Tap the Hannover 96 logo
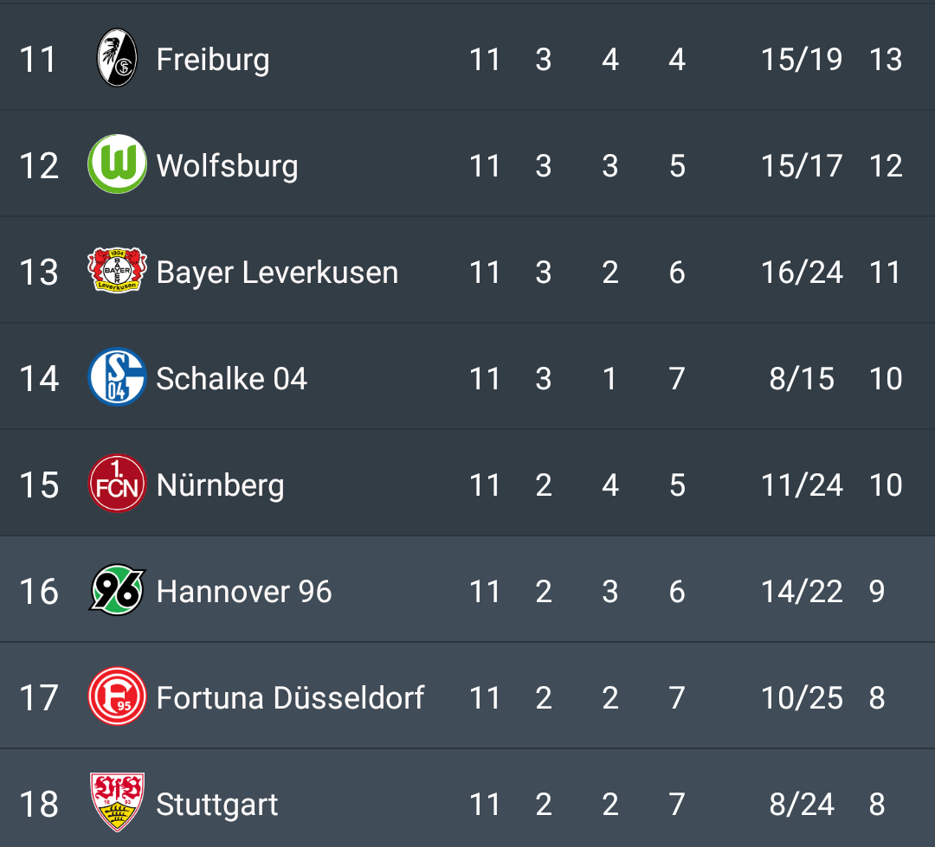 click(x=117, y=589)
